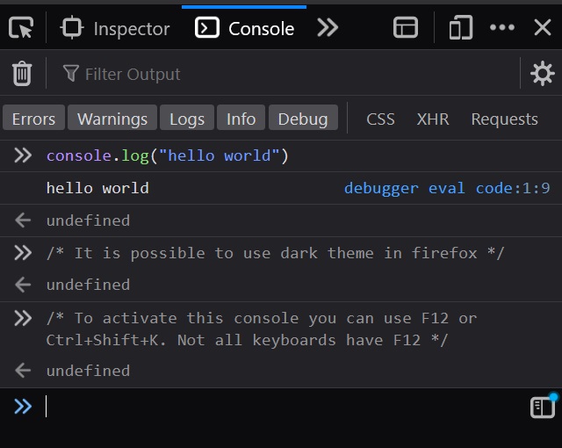Activate the element picker tool

(21, 27)
